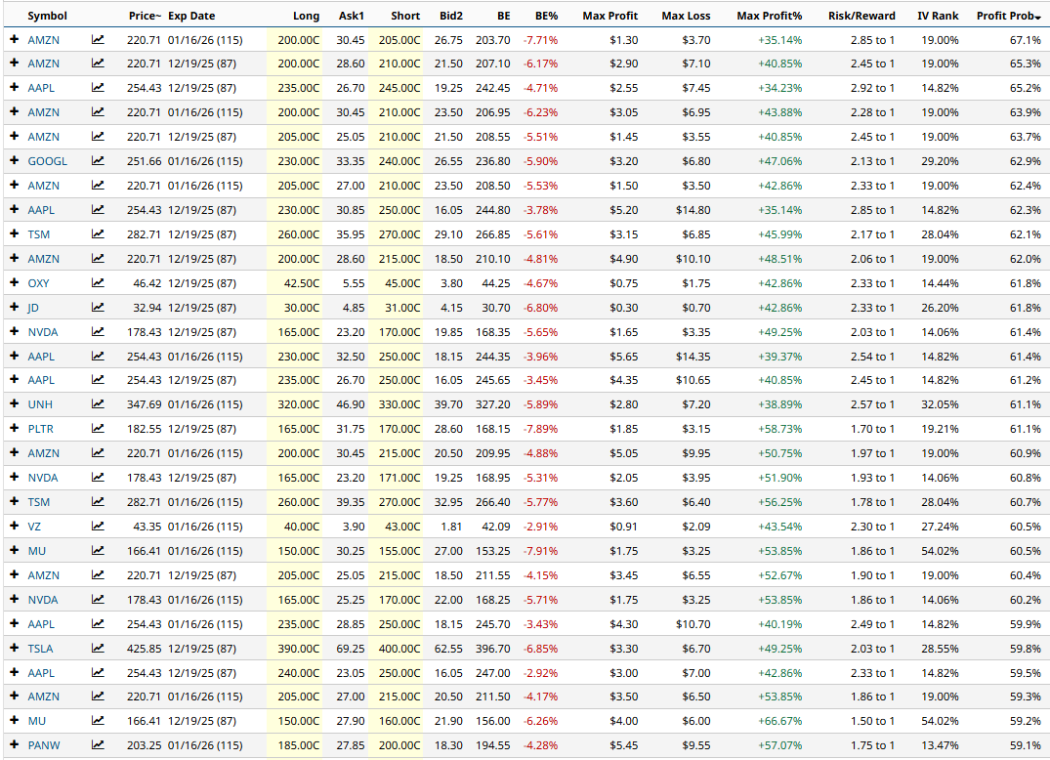Select the 1.50 to 1 risk/reward cell
This screenshot has height=760, width=1050.
[872, 721]
